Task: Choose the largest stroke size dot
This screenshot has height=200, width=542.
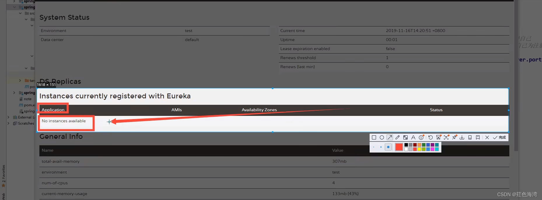Action: click(388, 147)
